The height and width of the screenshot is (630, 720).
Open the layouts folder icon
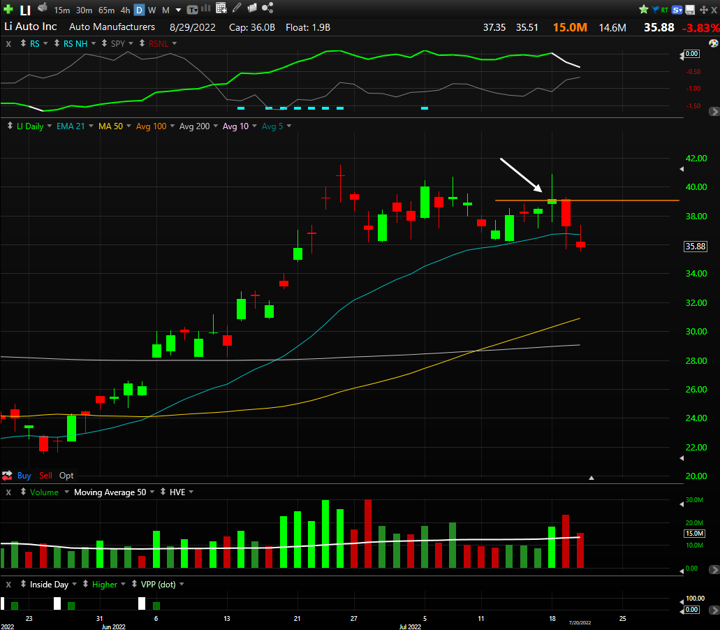click(x=251, y=8)
